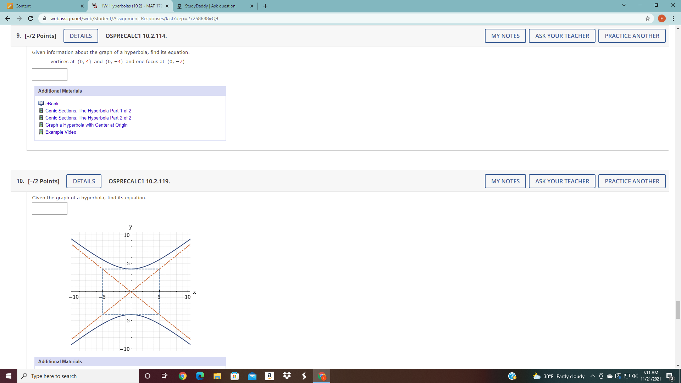Click the answer box for question 9

click(x=50, y=74)
